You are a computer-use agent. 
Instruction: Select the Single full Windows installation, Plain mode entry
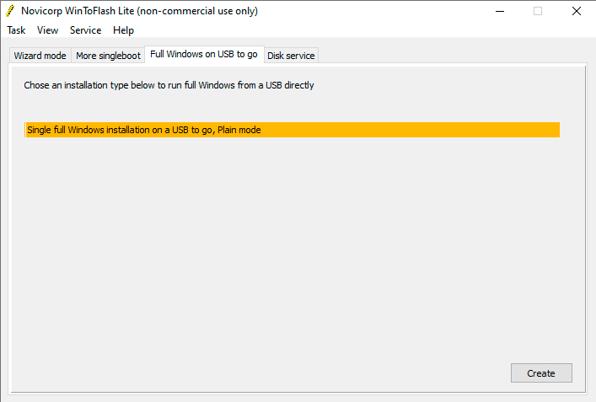pyautogui.click(x=293, y=130)
